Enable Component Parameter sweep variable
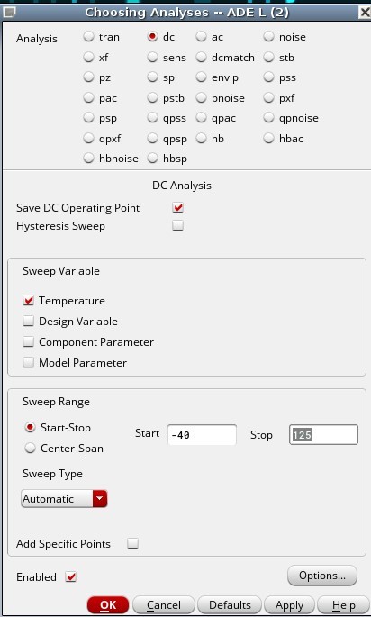The width and height of the screenshot is (371, 617). [x=28, y=341]
